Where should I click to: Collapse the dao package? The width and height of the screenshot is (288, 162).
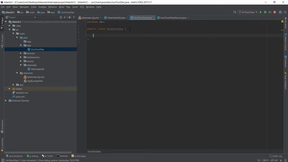21,45
